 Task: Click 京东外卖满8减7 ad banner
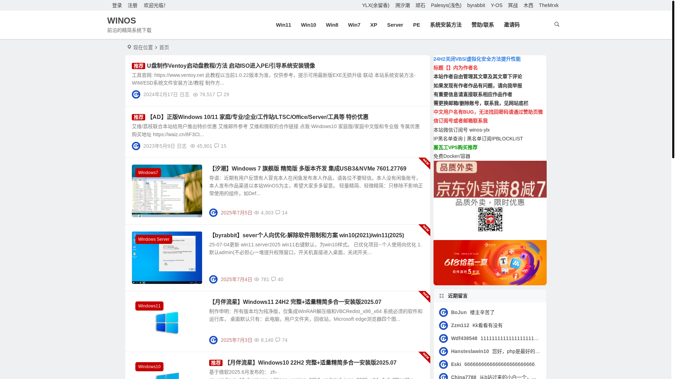[490, 196]
